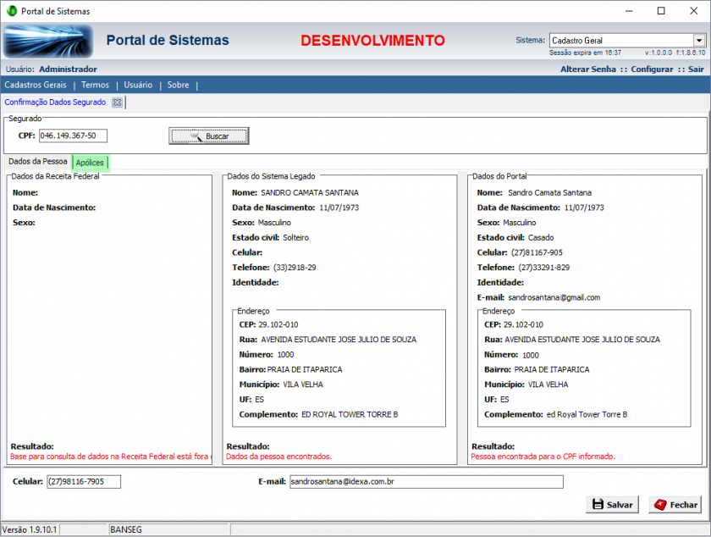Open the Usuário menu
Image resolution: width=711 pixels, height=537 pixels.
tap(138, 85)
